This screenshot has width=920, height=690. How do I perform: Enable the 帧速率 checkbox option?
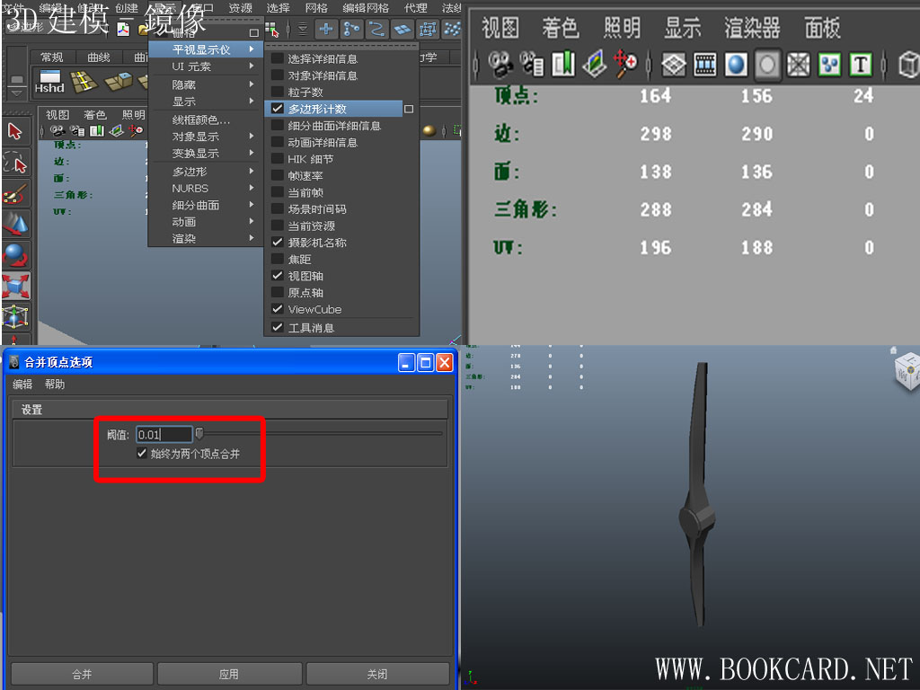[x=278, y=176]
